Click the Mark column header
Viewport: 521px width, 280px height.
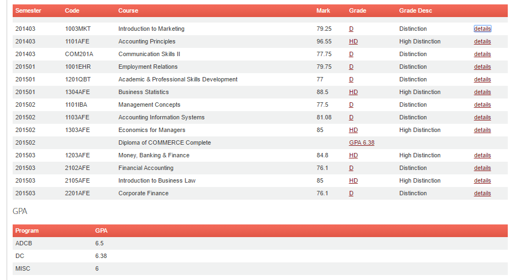[323, 10]
